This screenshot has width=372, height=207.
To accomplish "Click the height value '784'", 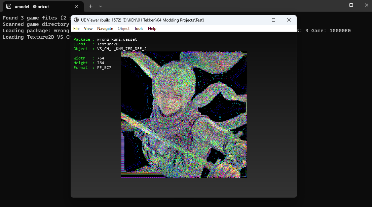I will (x=101, y=63).
